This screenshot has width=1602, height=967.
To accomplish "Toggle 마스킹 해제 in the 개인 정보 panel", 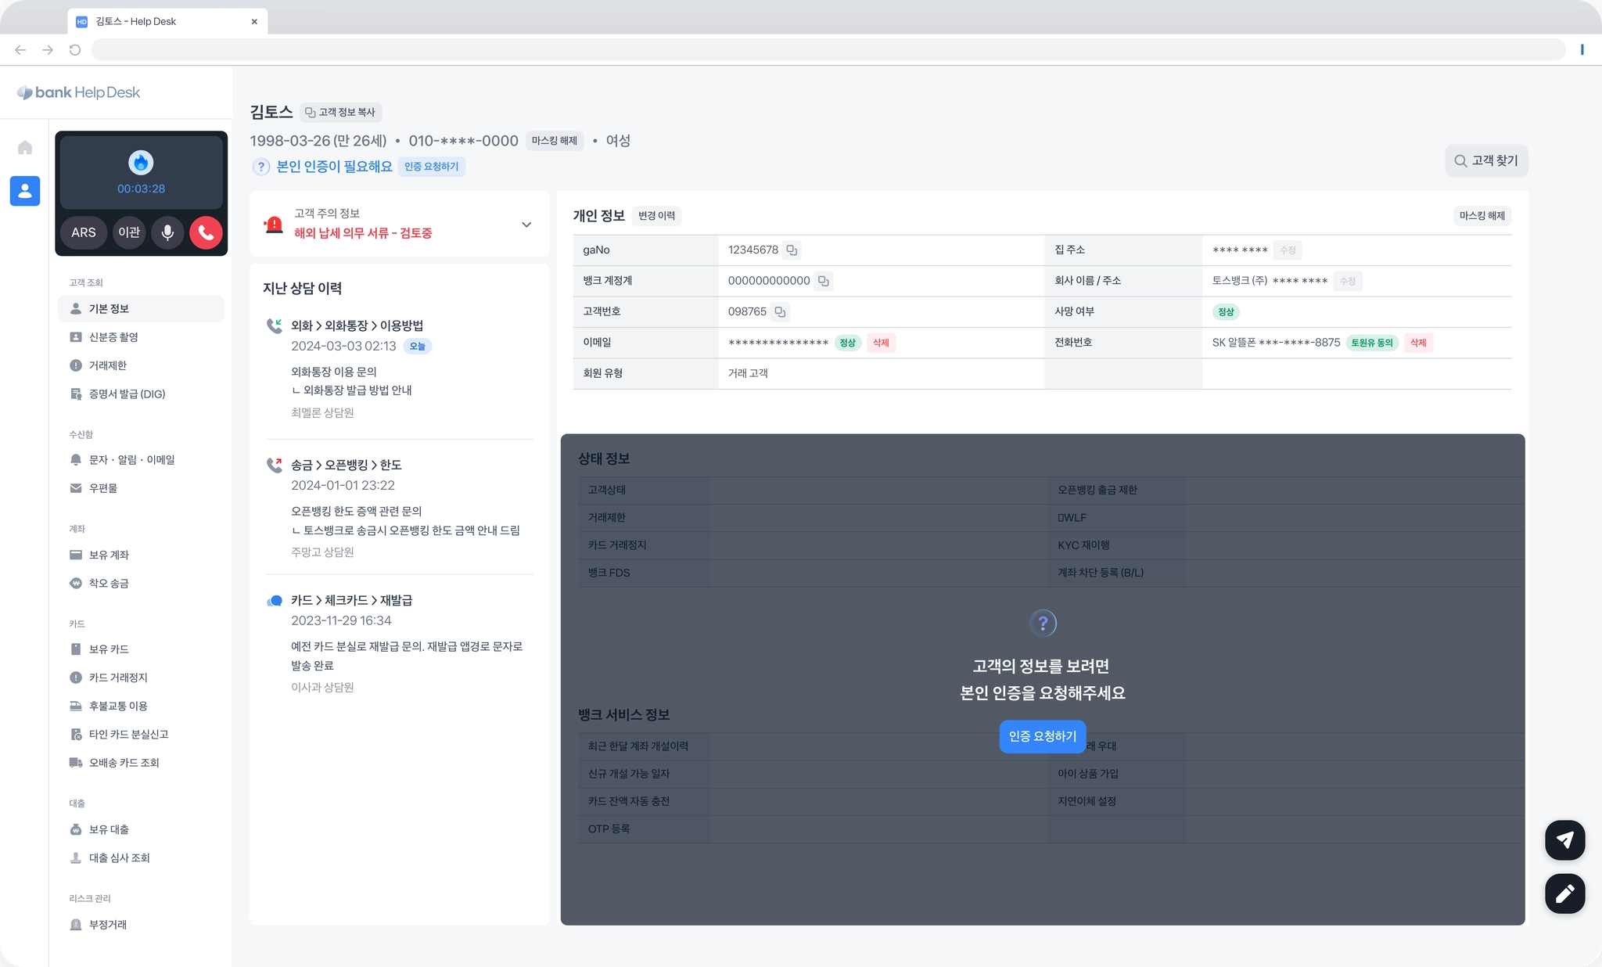I will point(1482,216).
